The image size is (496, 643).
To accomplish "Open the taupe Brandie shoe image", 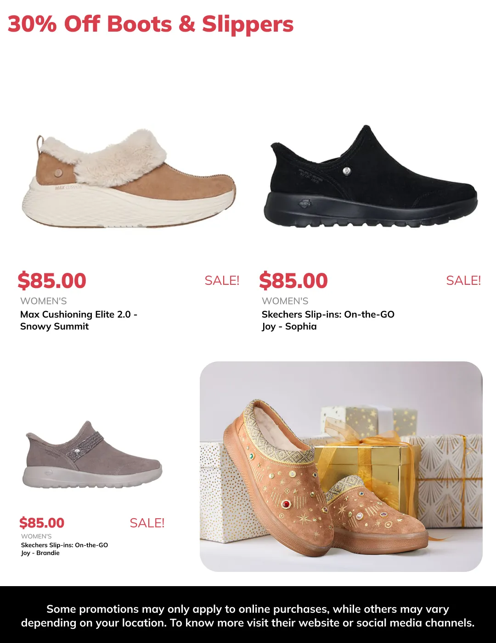I will pos(92,455).
